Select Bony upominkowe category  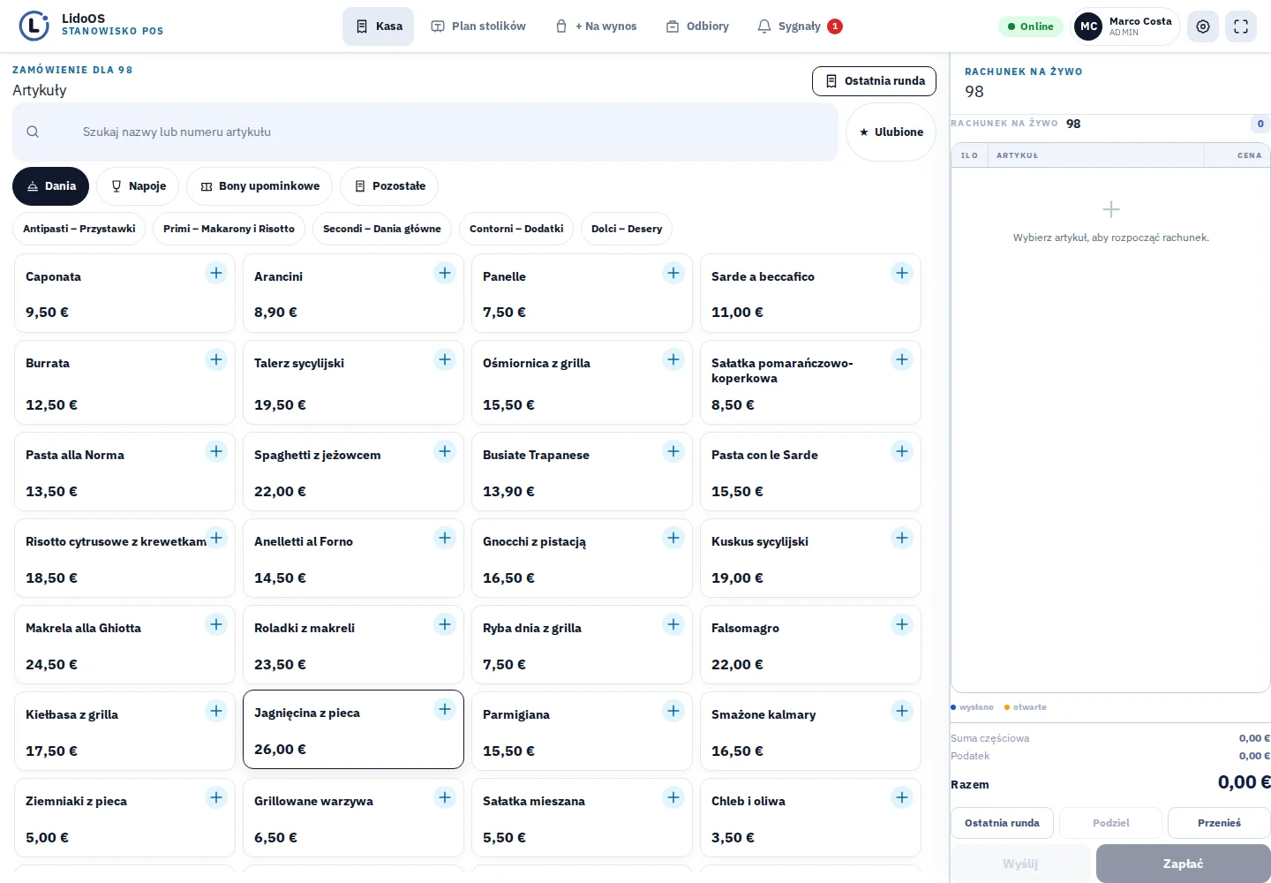(x=259, y=186)
